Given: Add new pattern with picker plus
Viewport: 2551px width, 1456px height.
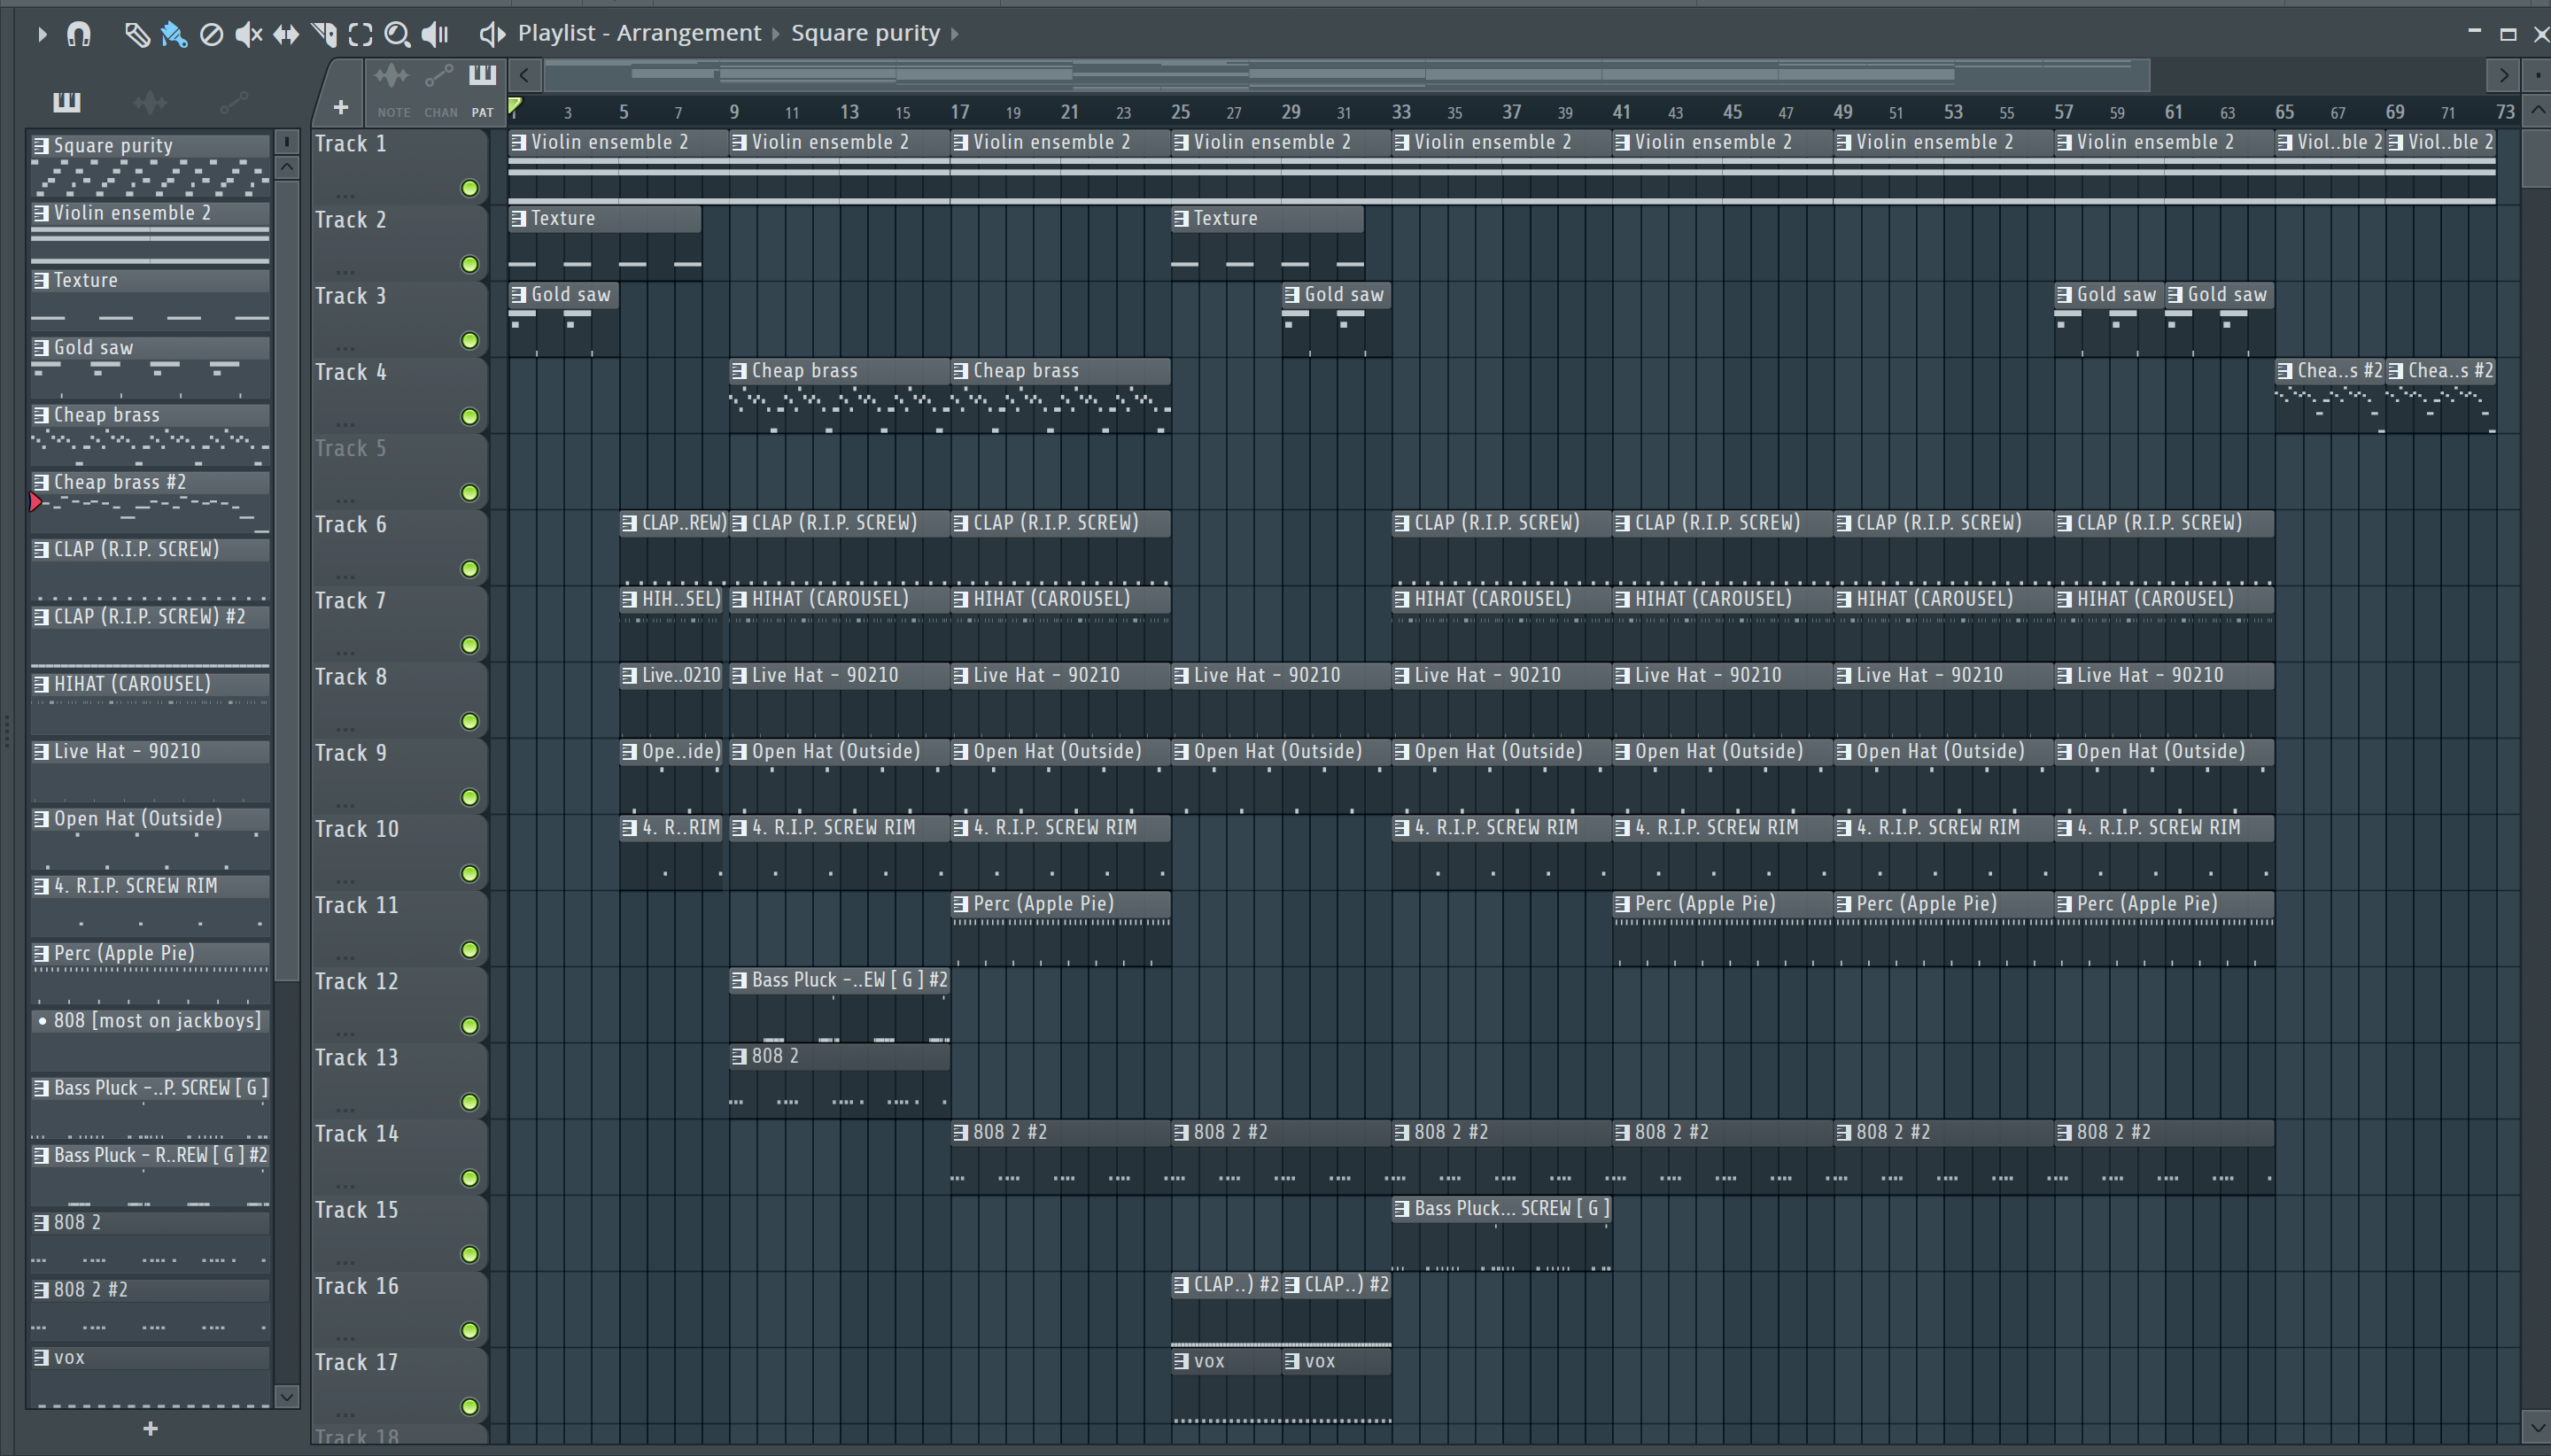Looking at the screenshot, I should (x=150, y=1428).
